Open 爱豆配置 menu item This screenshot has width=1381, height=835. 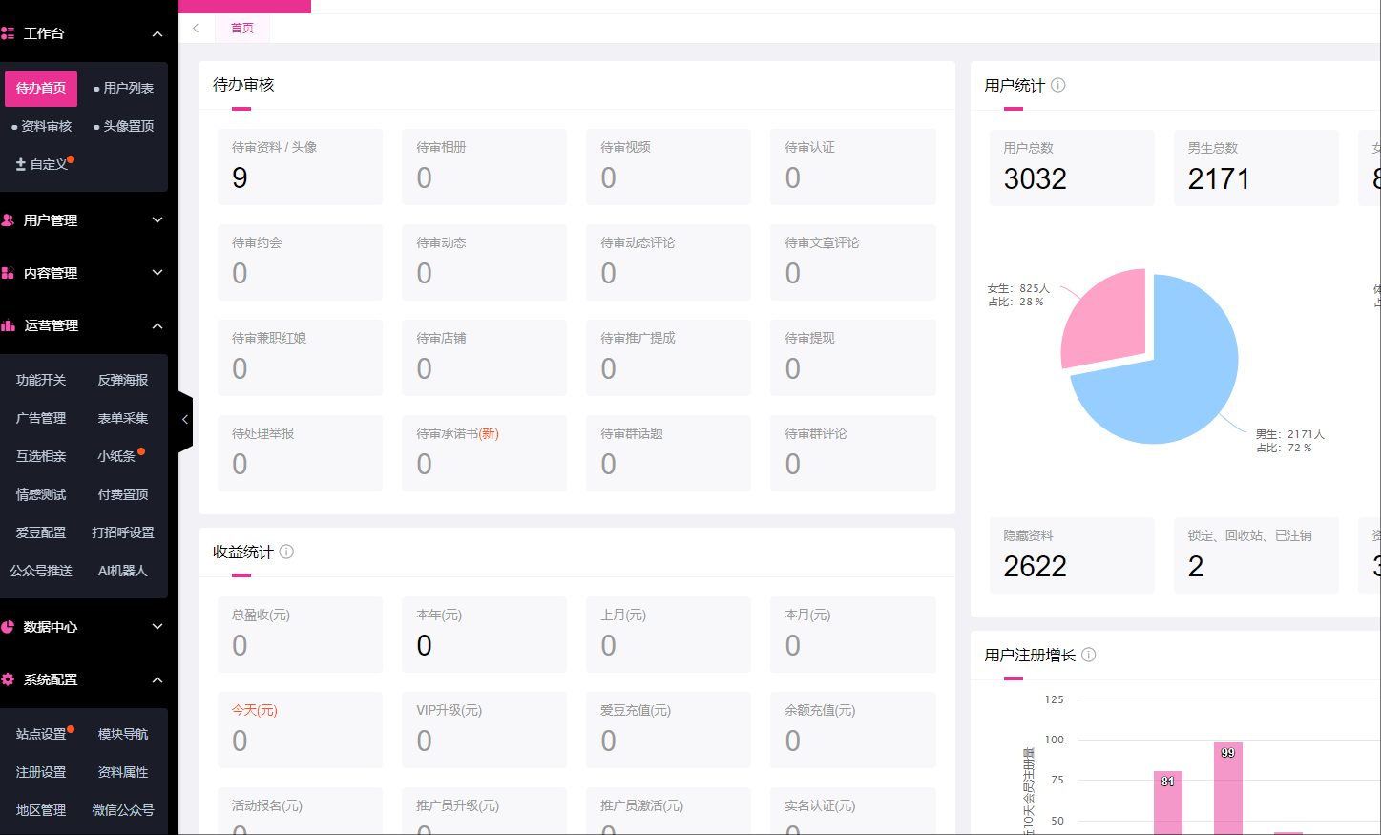41,532
